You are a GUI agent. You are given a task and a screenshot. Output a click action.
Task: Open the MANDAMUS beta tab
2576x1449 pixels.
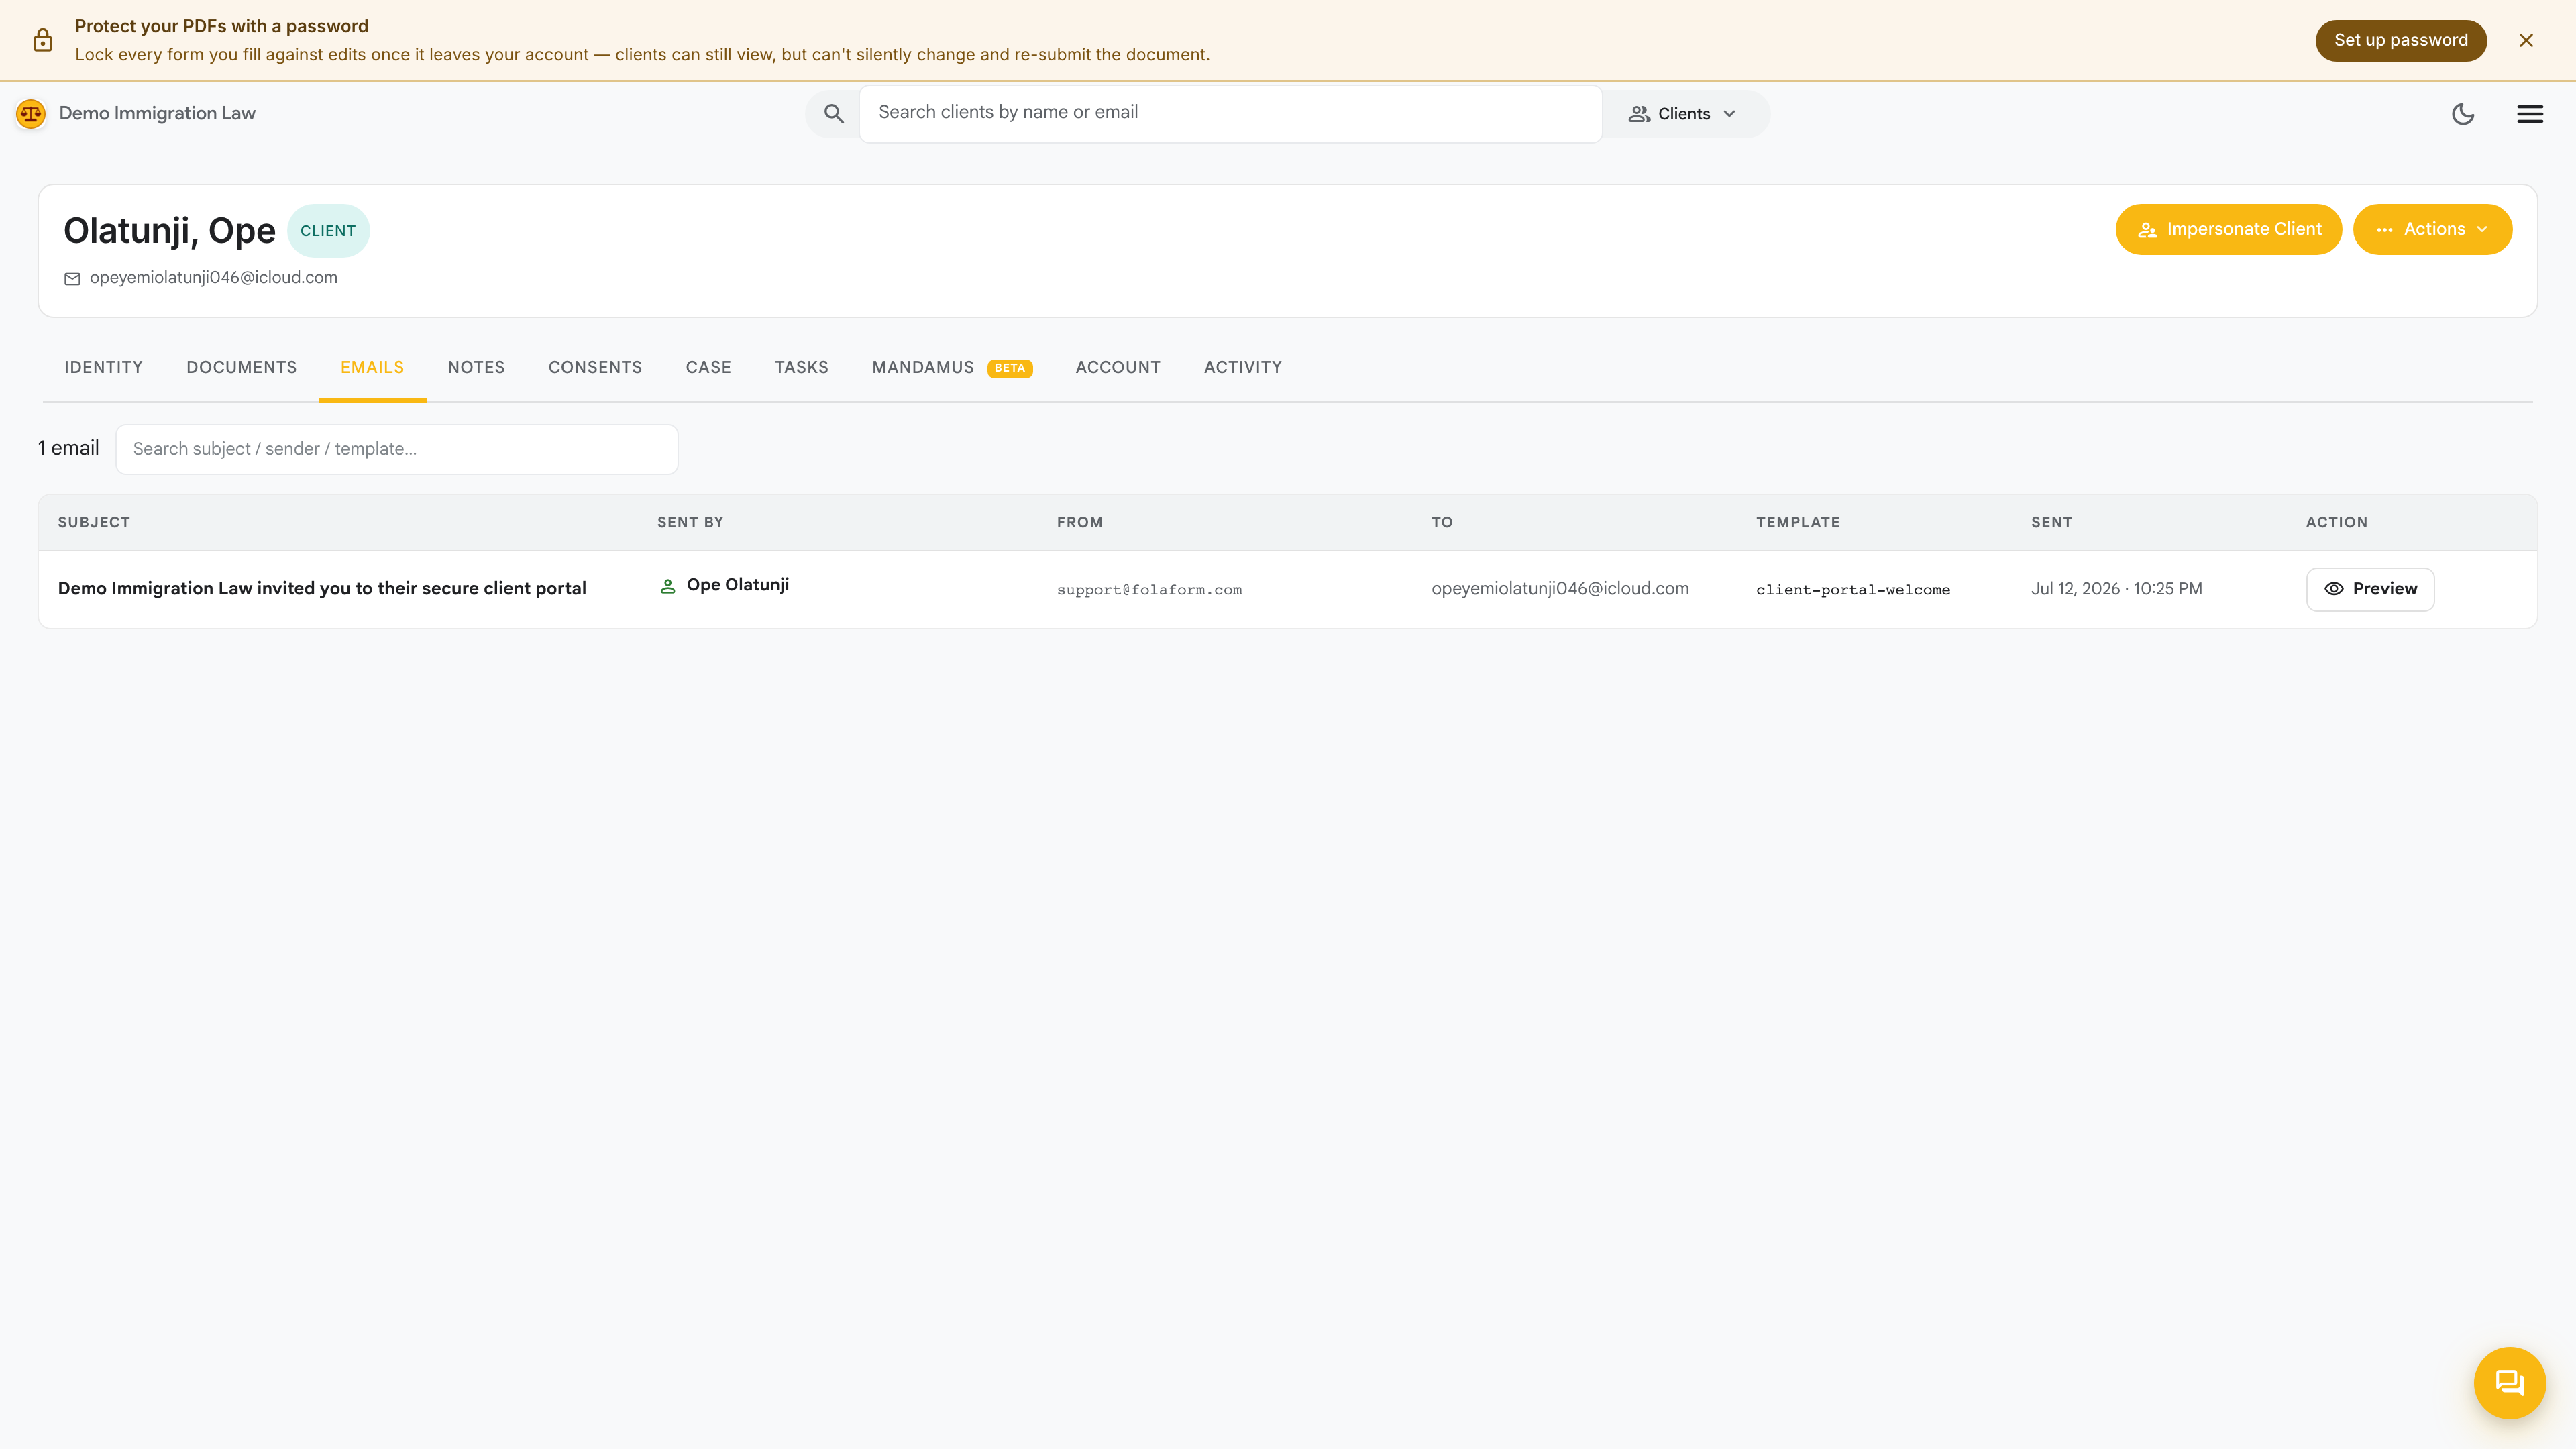[x=952, y=368]
